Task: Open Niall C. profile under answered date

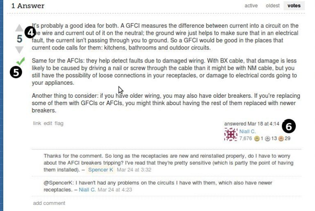Action: (x=247, y=132)
